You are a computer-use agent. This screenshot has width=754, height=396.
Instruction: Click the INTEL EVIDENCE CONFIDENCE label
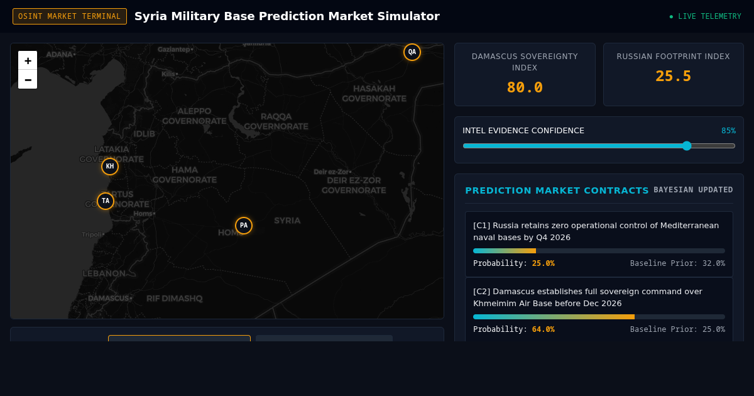pos(523,131)
